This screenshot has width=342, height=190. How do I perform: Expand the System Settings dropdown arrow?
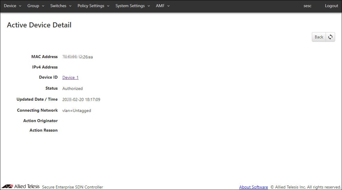pos(149,6)
